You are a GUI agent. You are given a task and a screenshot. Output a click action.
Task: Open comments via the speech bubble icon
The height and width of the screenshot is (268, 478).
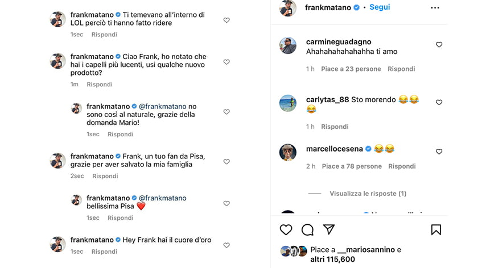(307, 229)
